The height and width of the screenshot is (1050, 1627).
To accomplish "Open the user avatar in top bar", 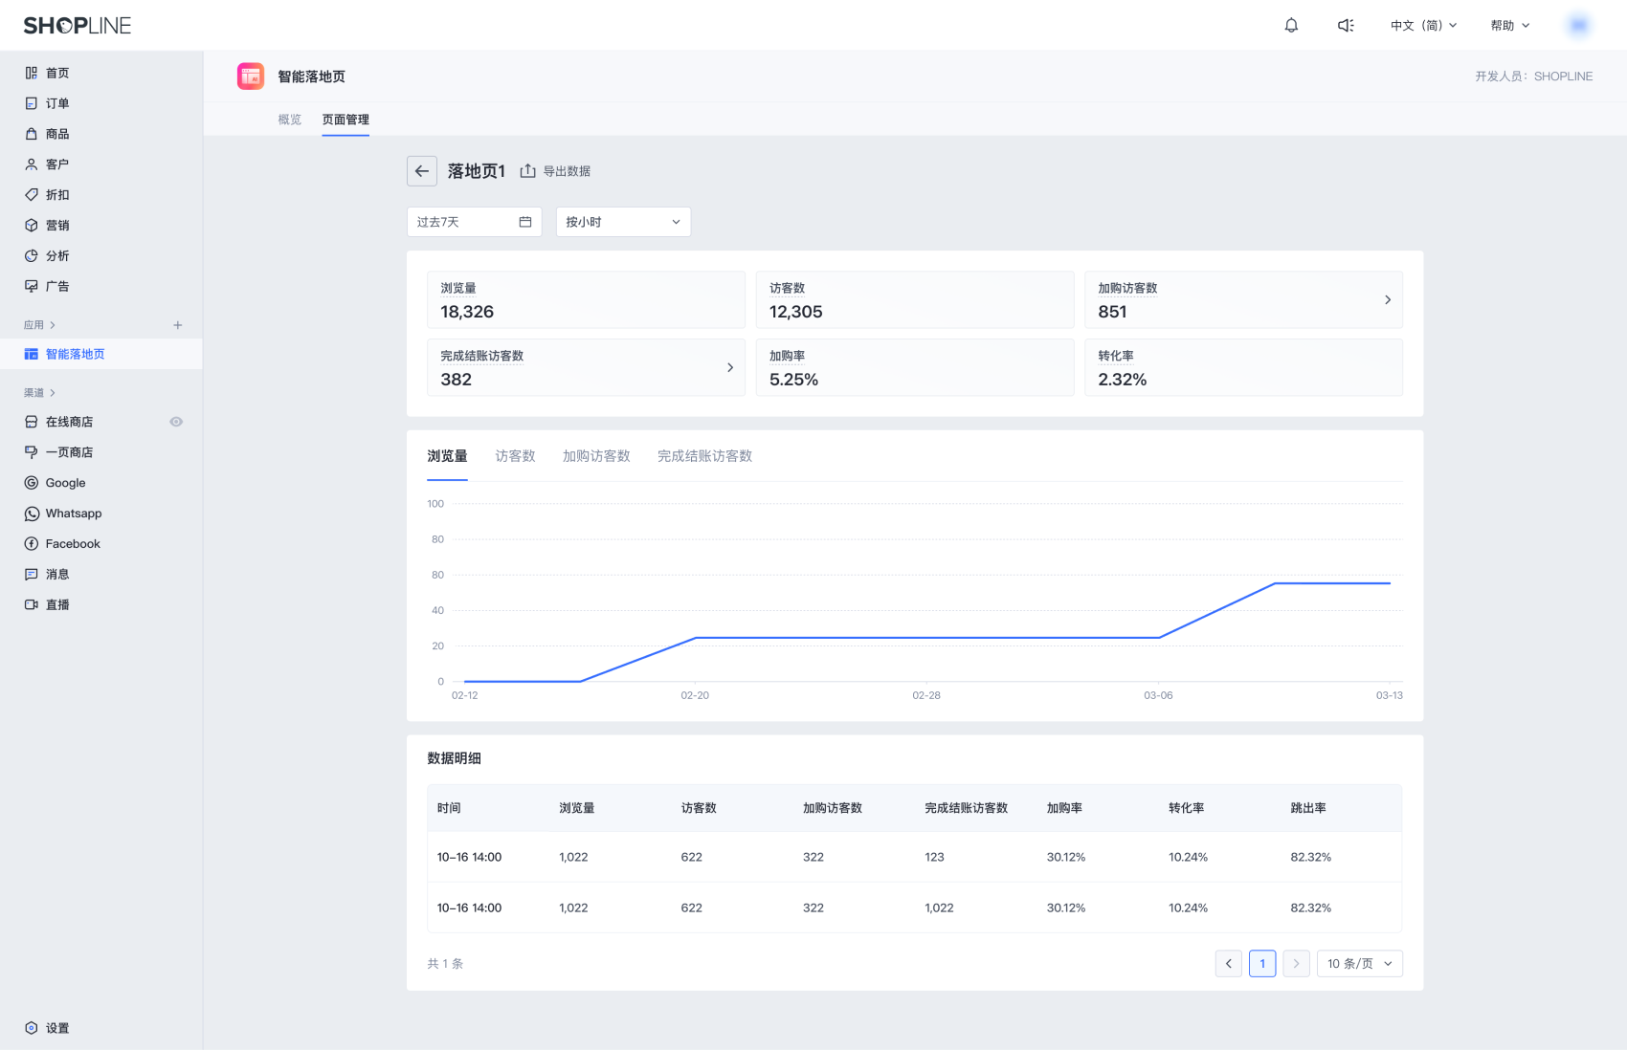I will (1578, 26).
